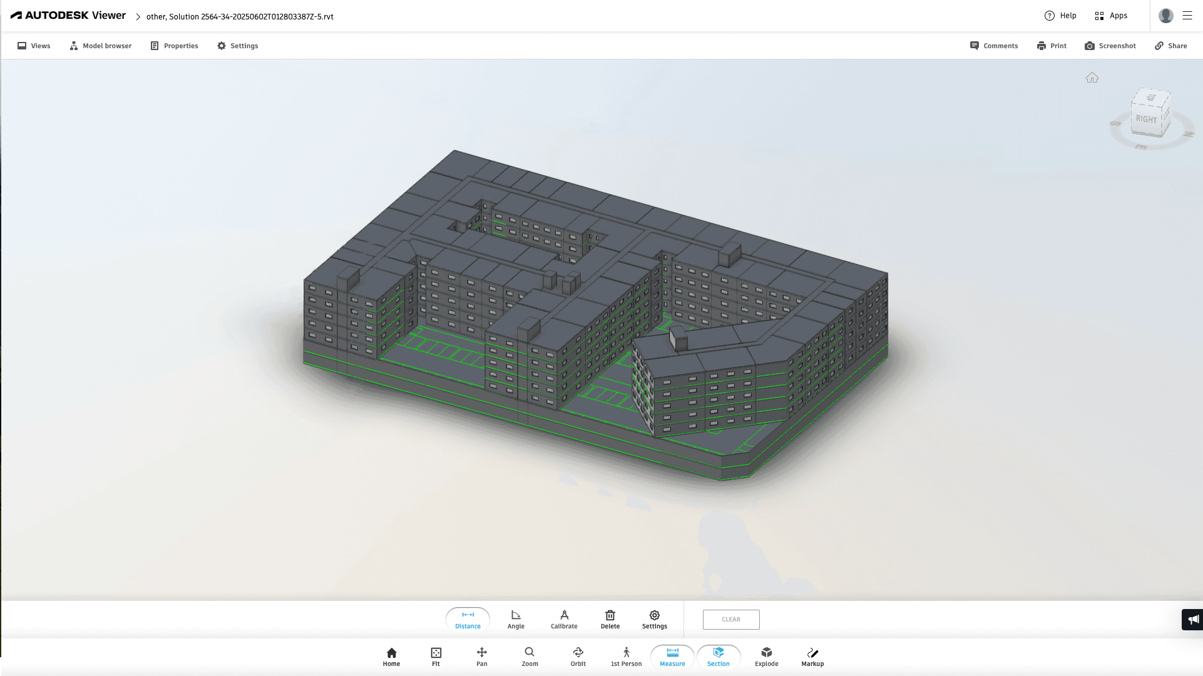The width and height of the screenshot is (1203, 676).
Task: Open the Explode model tool
Action: point(766,657)
